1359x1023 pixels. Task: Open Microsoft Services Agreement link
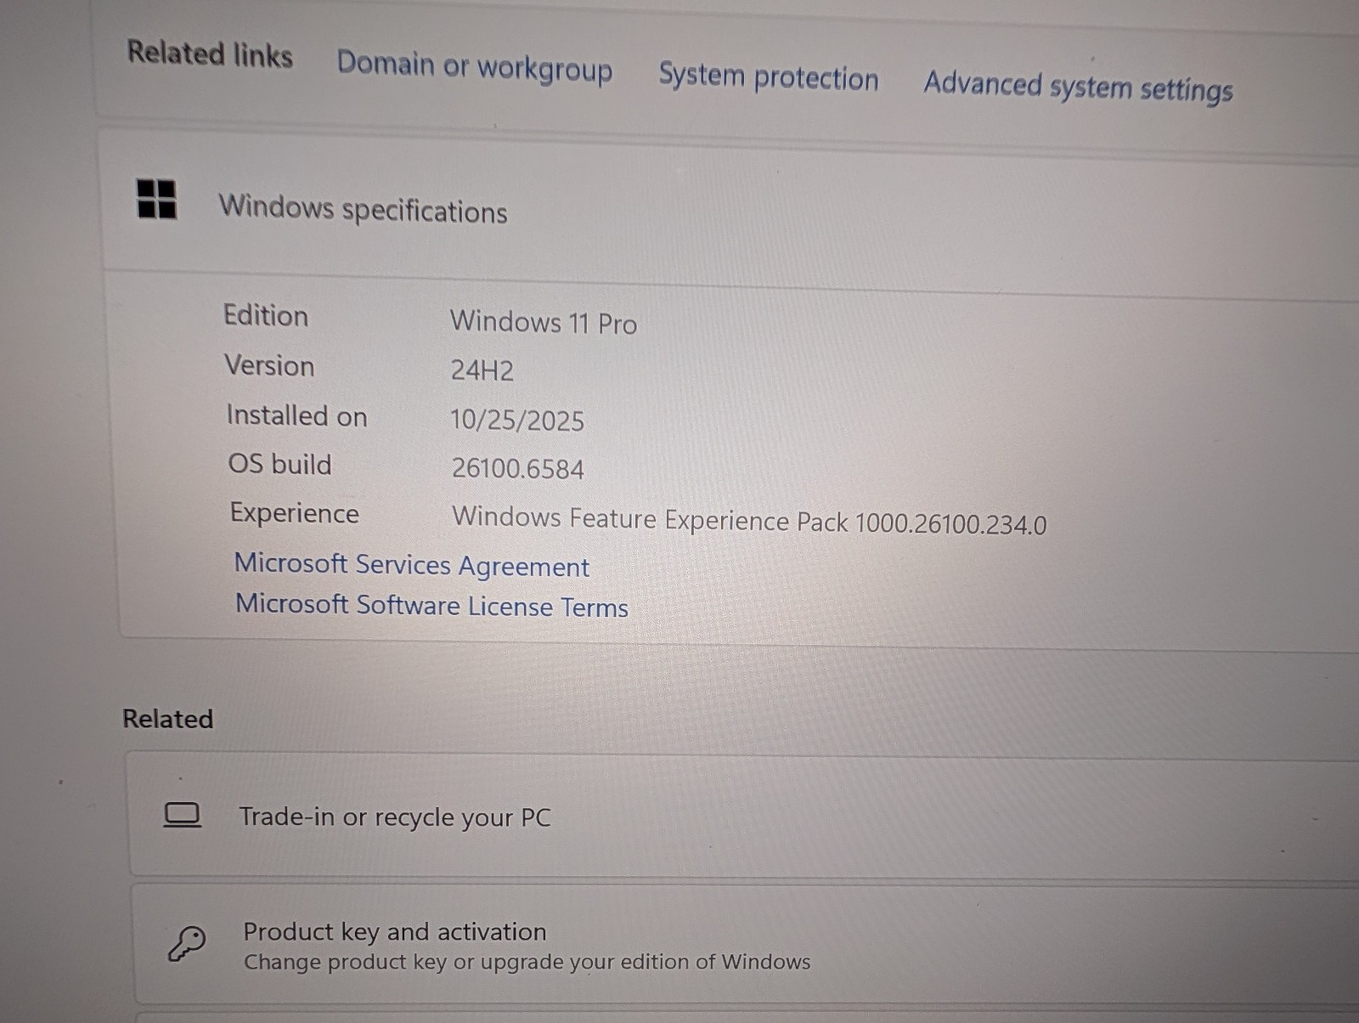click(412, 565)
